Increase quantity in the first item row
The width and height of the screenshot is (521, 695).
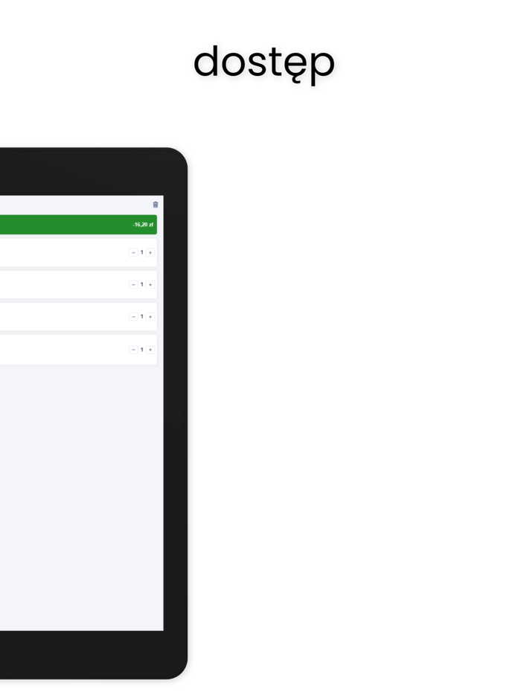150,253
